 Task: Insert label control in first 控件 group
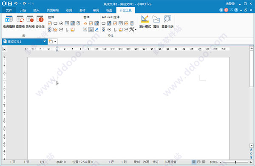coord(67,30)
